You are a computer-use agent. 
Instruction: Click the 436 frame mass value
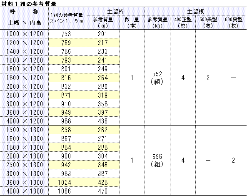click(103, 121)
